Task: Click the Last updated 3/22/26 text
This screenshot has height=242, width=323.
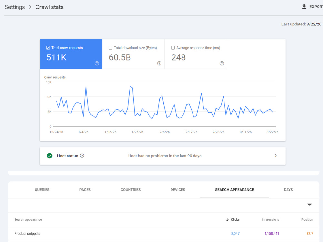Action: [x=301, y=24]
